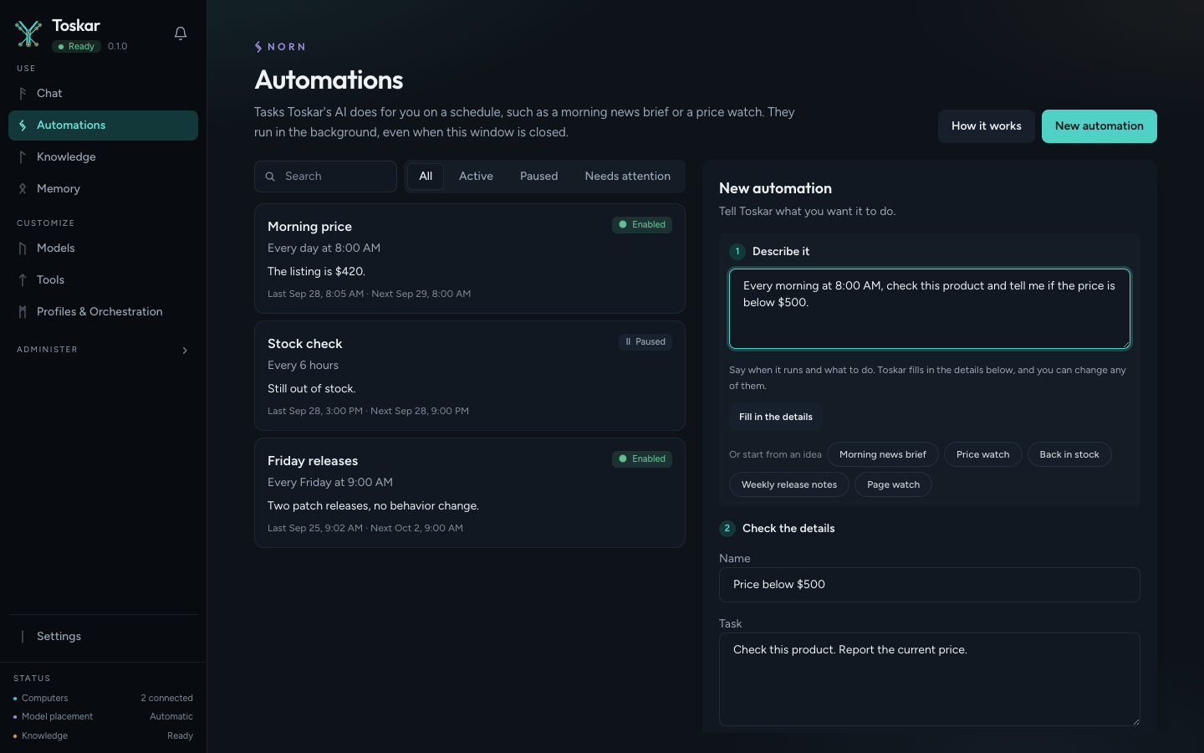Switch to the Active filter tab

476,177
